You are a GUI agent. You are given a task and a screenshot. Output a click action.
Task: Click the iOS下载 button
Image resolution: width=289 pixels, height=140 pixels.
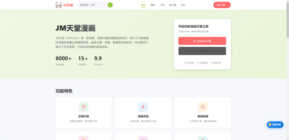(x=202, y=51)
